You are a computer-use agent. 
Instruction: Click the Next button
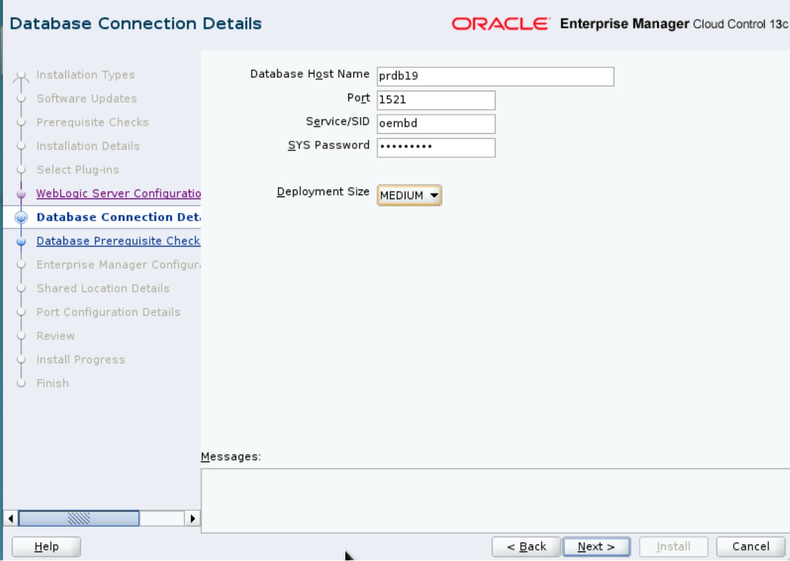(x=596, y=546)
